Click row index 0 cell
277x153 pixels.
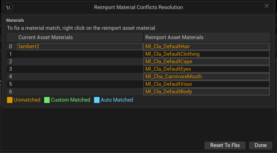12,46
